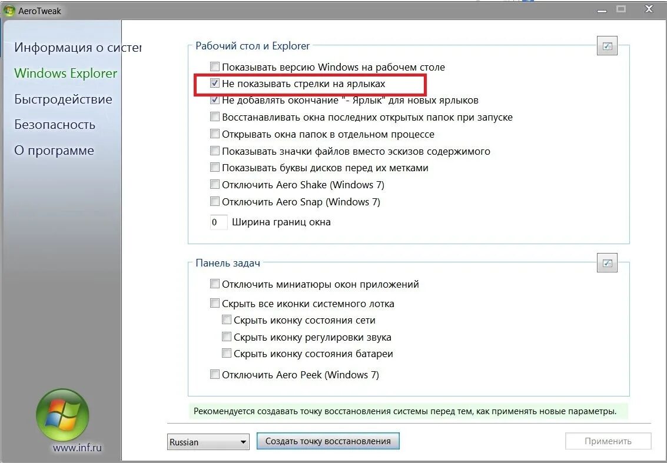The height and width of the screenshot is (463, 667).
Task: Click the Панель задач group title
Action: coord(228,263)
